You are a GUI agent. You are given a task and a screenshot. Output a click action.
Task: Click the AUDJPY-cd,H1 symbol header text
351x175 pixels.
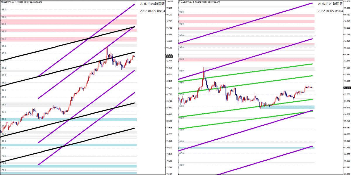[188, 2]
